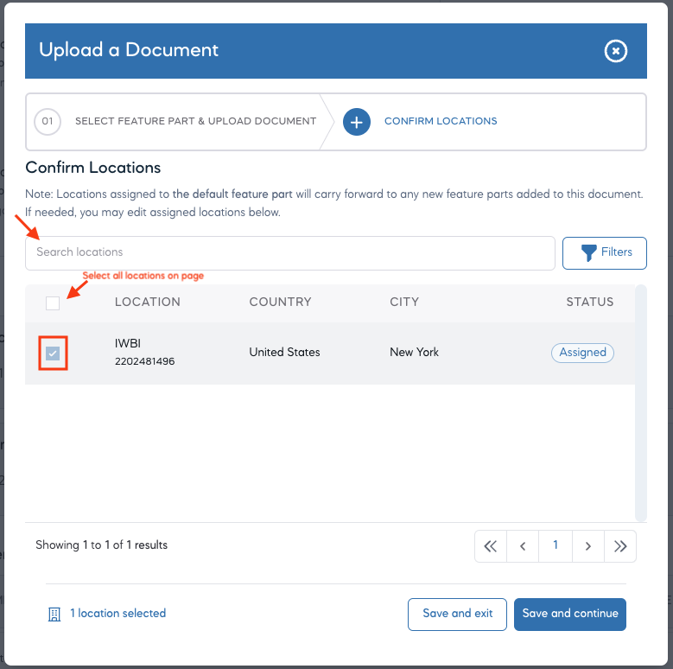The width and height of the screenshot is (673, 669).
Task: Click the locations table vertical scrollbar
Action: pos(641,403)
